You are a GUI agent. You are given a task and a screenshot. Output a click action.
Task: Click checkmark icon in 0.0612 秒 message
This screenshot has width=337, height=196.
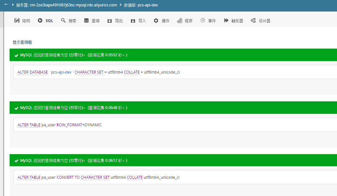[16, 161]
